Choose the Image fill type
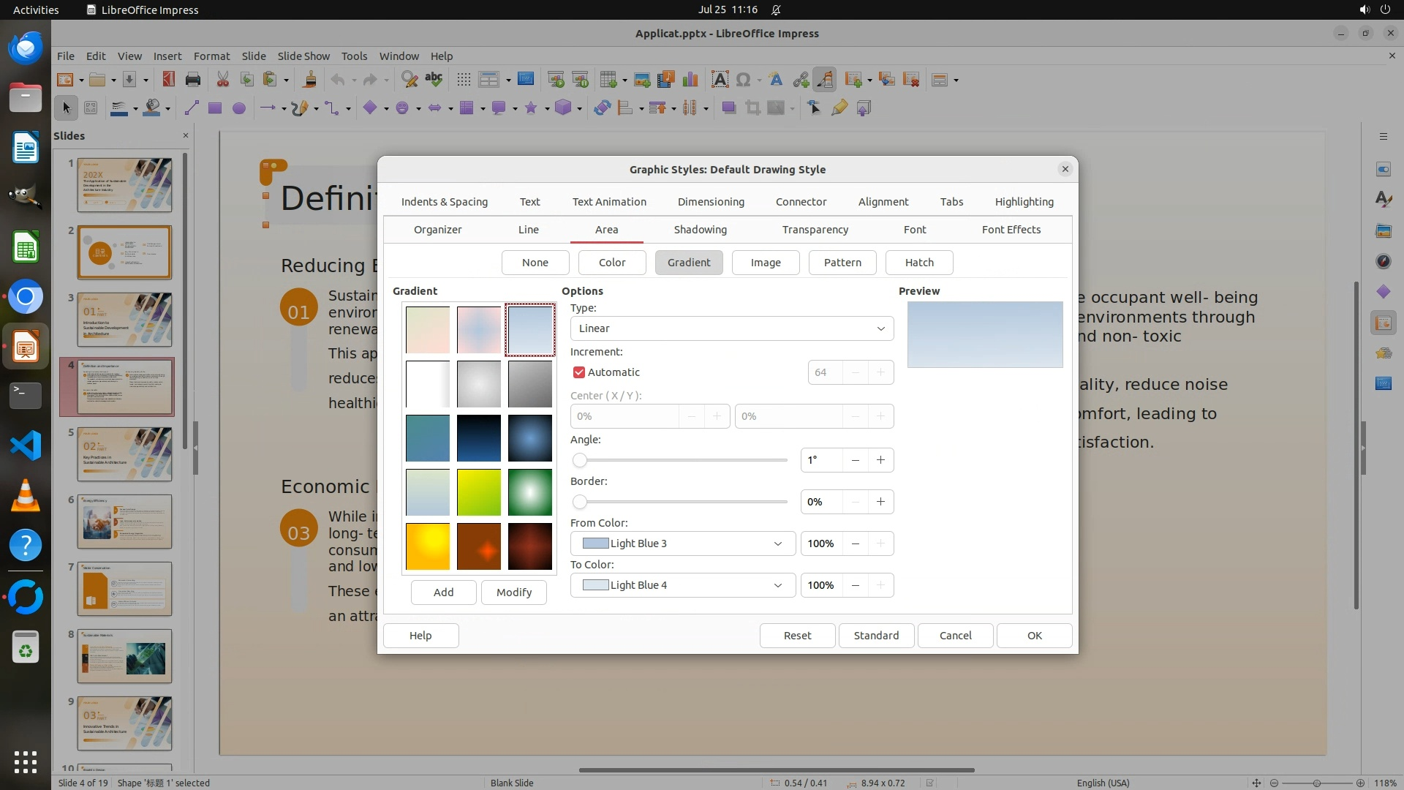The image size is (1404, 790). [765, 263]
